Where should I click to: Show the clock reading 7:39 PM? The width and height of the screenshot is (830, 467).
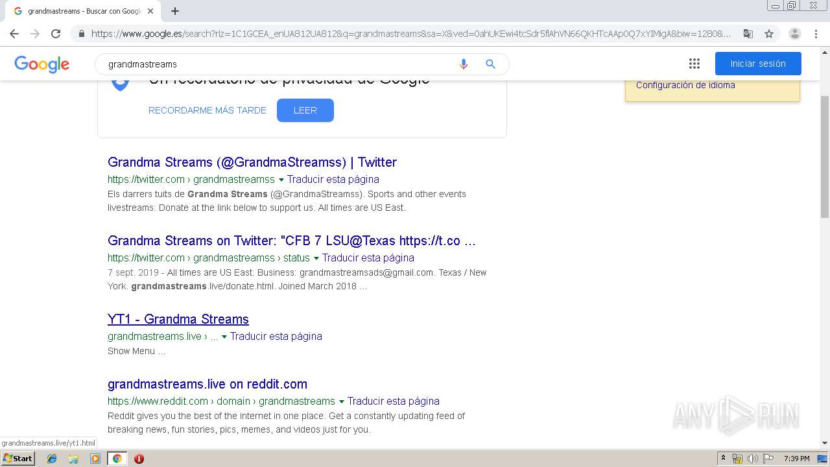[796, 459]
